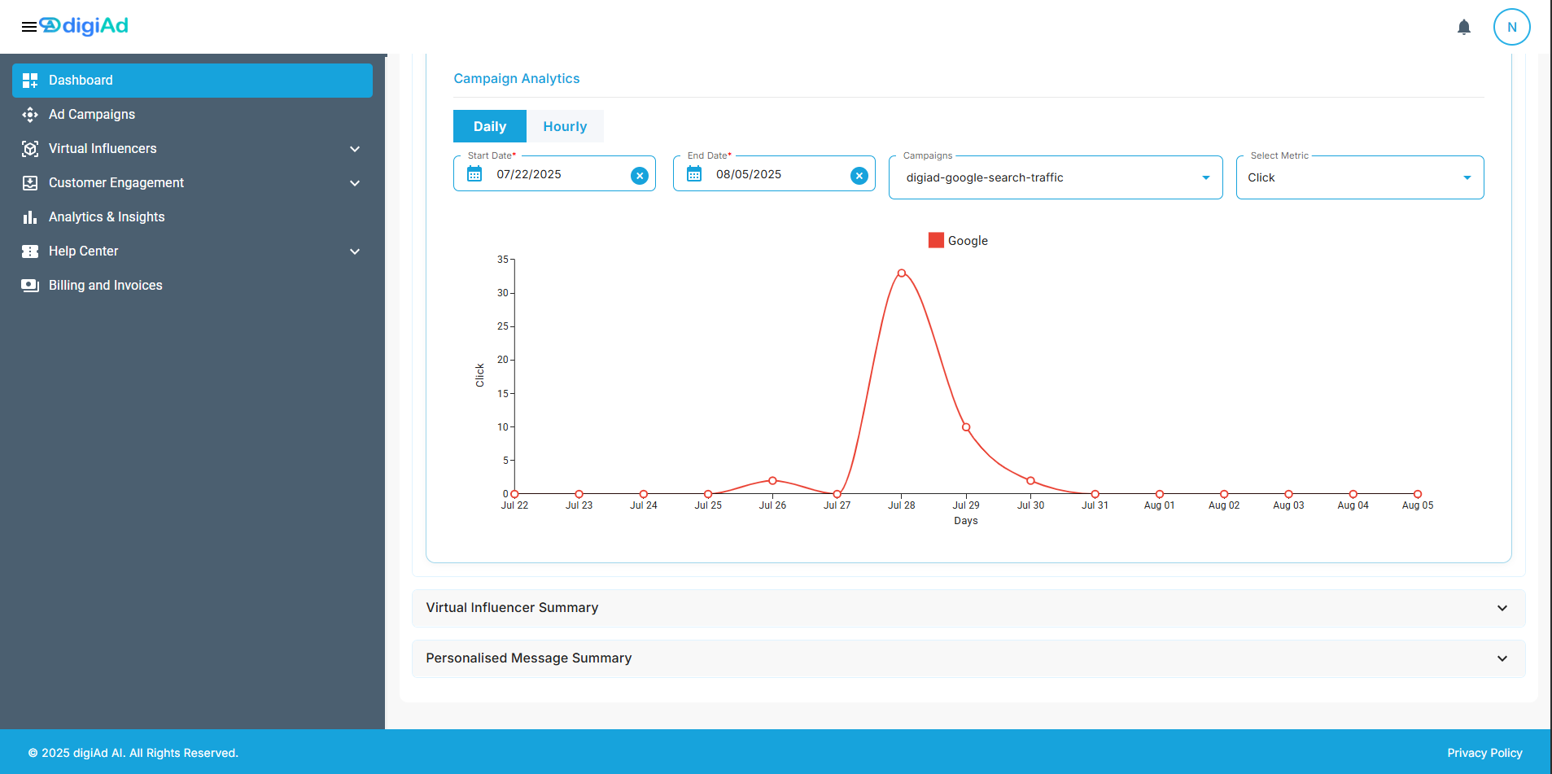Open the Privacy Policy link
Image resolution: width=1552 pixels, height=774 pixels.
pos(1484,753)
